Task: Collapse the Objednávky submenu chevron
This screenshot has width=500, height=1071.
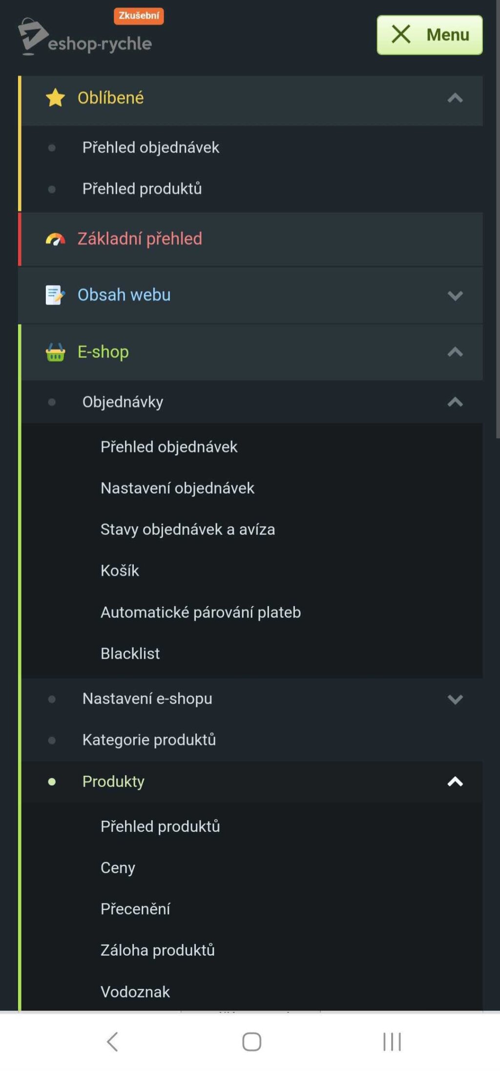Action: tap(455, 402)
